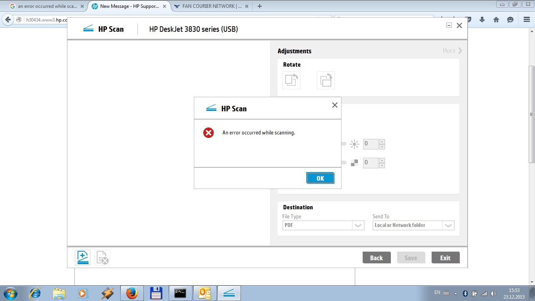Viewport: 535px width, 301px height.
Task: Open Firefox downloads
Action: click(482, 20)
